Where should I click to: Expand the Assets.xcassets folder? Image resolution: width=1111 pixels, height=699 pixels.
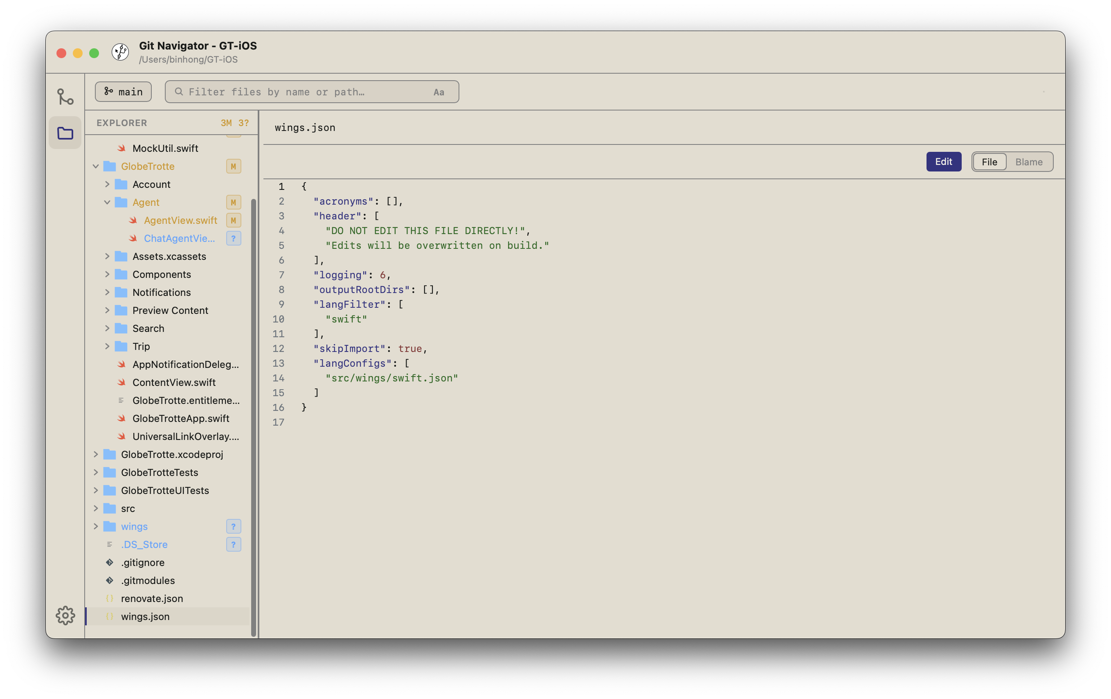[x=107, y=256]
